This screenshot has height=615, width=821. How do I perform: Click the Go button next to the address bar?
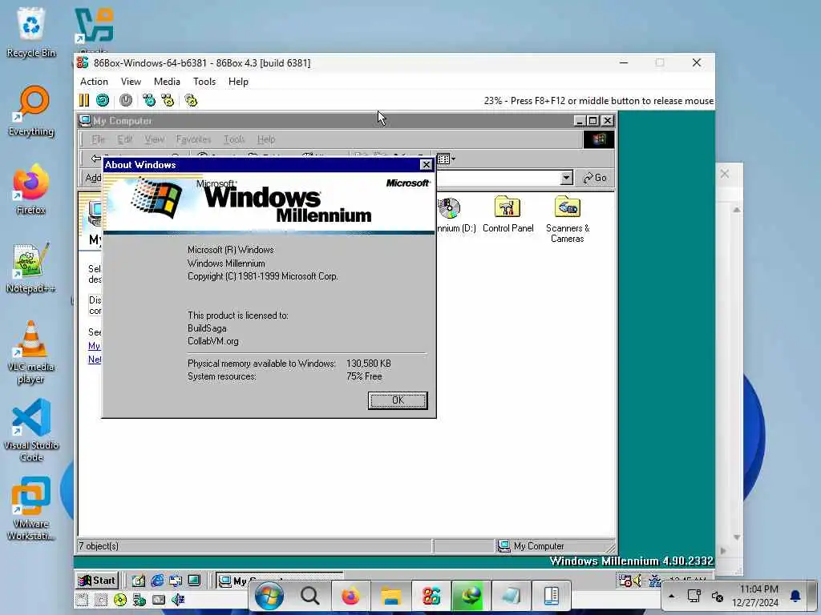(596, 178)
